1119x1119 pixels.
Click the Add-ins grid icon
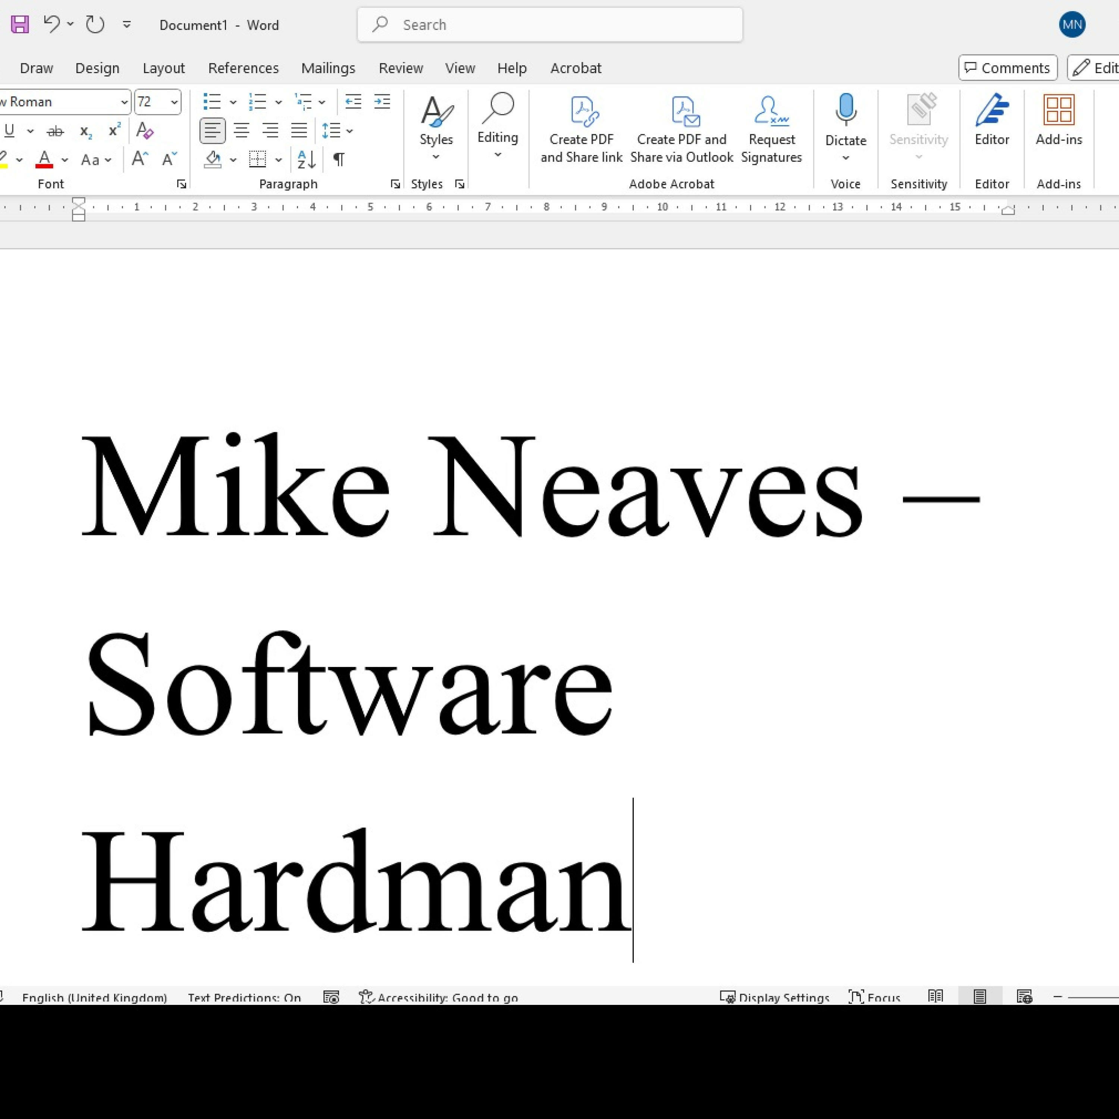pyautogui.click(x=1058, y=110)
